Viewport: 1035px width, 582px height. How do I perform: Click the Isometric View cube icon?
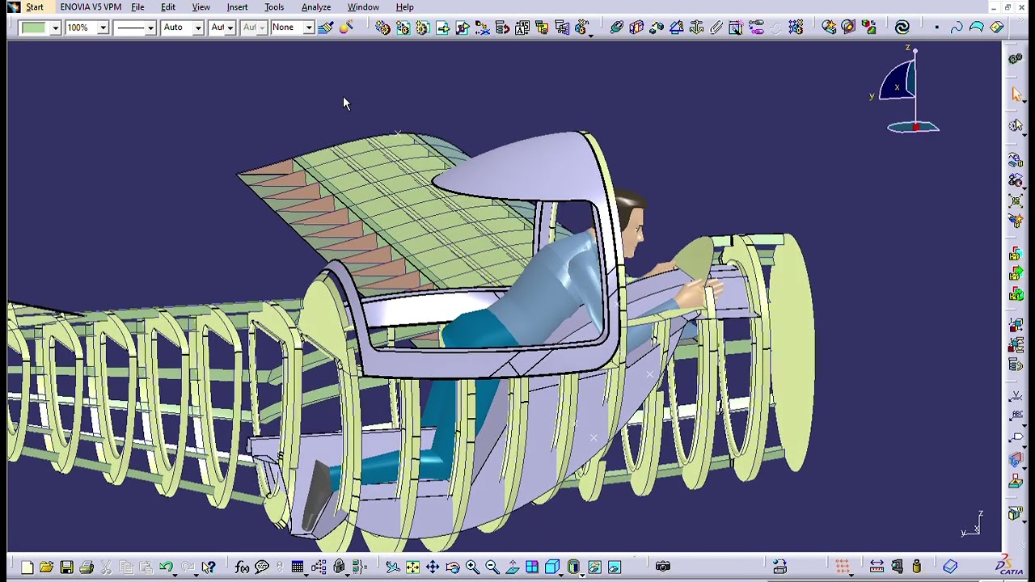(x=552, y=567)
